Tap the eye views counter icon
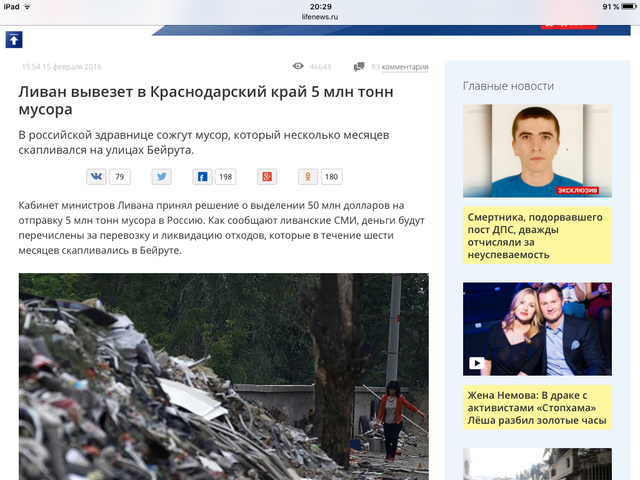The width and height of the screenshot is (640, 480). pos(298,66)
